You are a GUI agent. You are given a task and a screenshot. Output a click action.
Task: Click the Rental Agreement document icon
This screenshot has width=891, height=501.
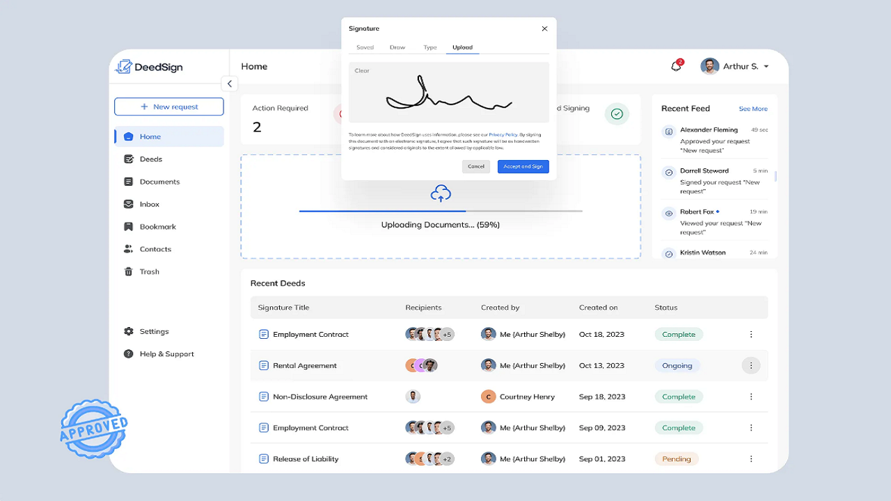264,365
